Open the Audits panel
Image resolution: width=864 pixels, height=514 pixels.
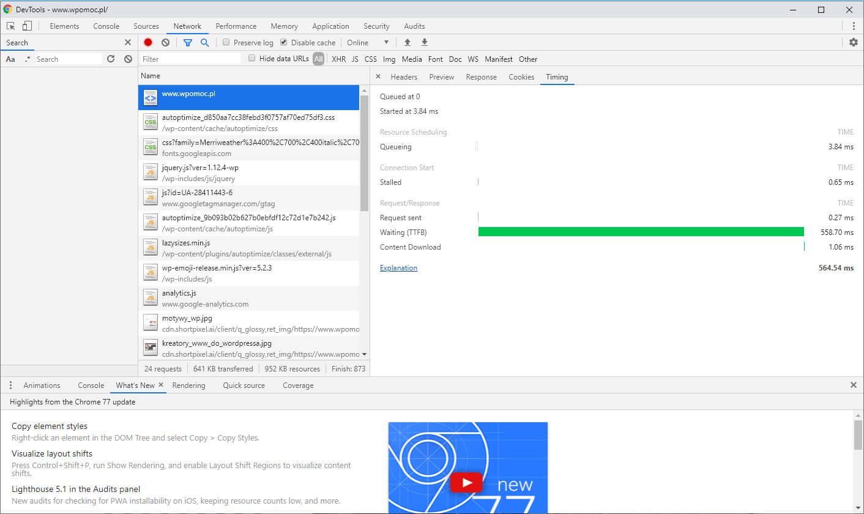414,26
